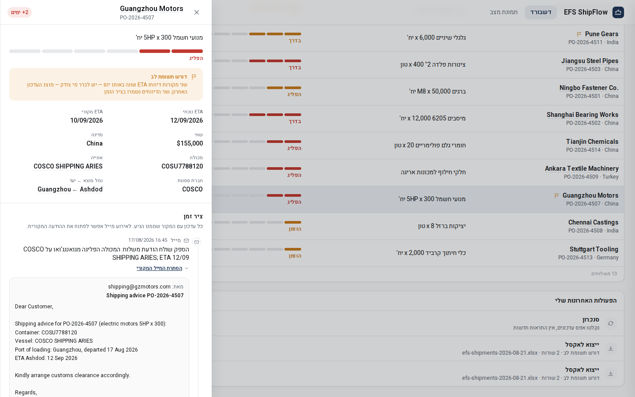Click the progress bar in Chennai Castings row
Screen dimensions: 635x397
(x=257, y=222)
